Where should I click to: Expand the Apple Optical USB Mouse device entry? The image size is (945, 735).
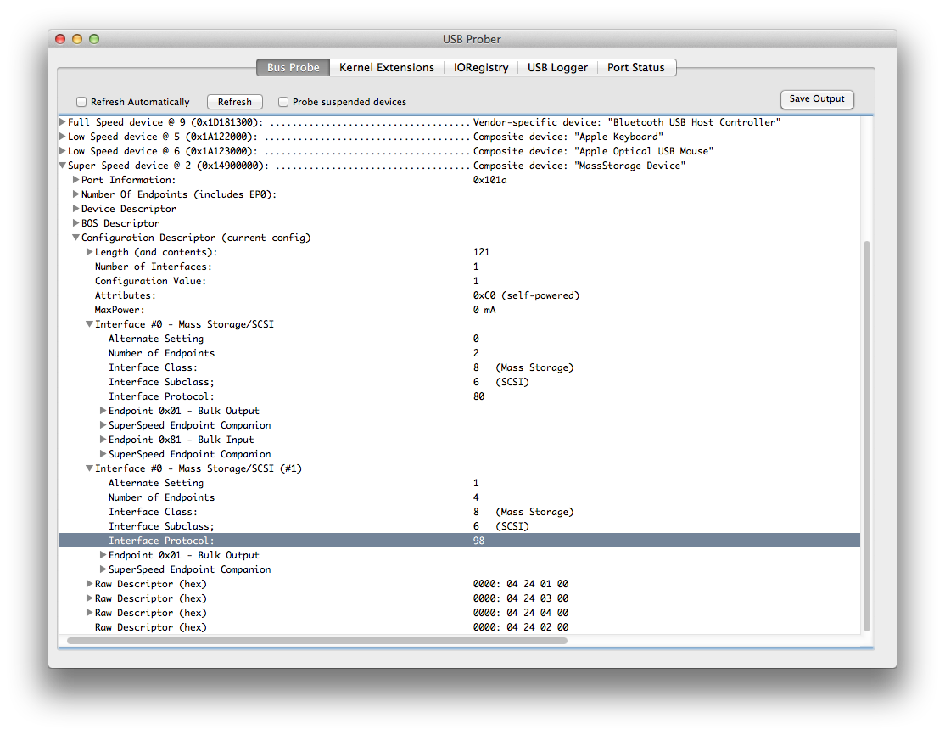point(62,150)
